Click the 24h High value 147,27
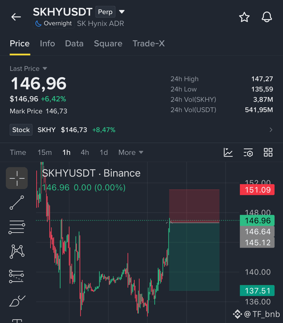 pos(262,79)
